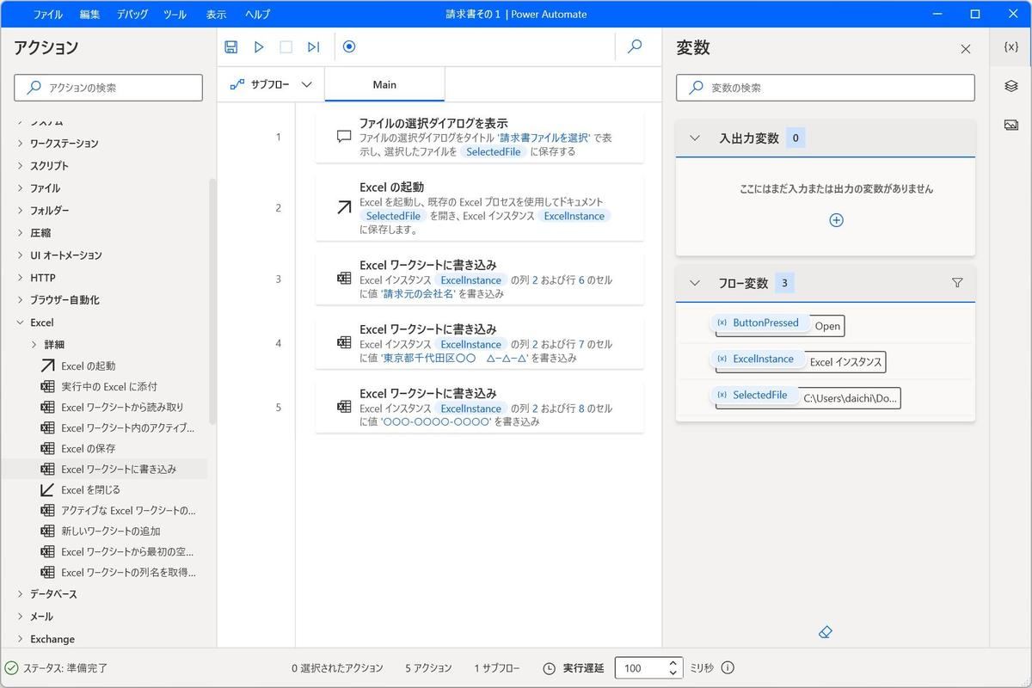Collapse the 入出力変数 section

tap(695, 138)
